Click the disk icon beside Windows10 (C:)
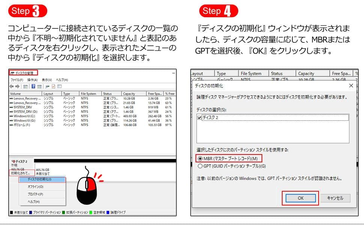This screenshot has width=364, height=225. (12, 116)
